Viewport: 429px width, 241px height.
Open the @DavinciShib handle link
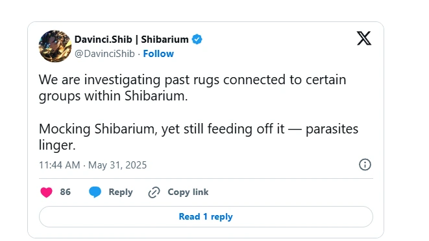104,54
